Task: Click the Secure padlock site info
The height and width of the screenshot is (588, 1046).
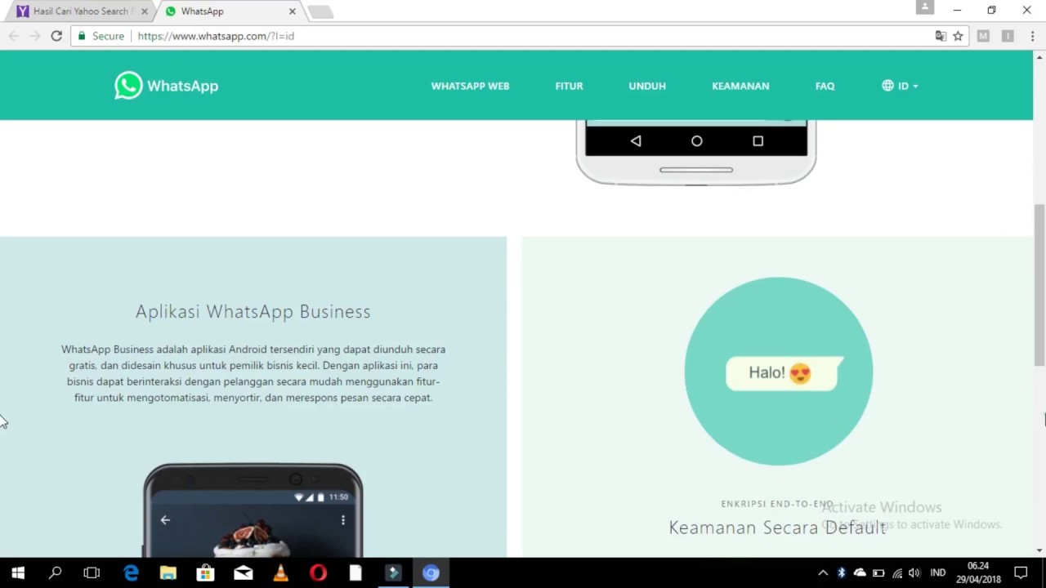Action: (x=101, y=36)
